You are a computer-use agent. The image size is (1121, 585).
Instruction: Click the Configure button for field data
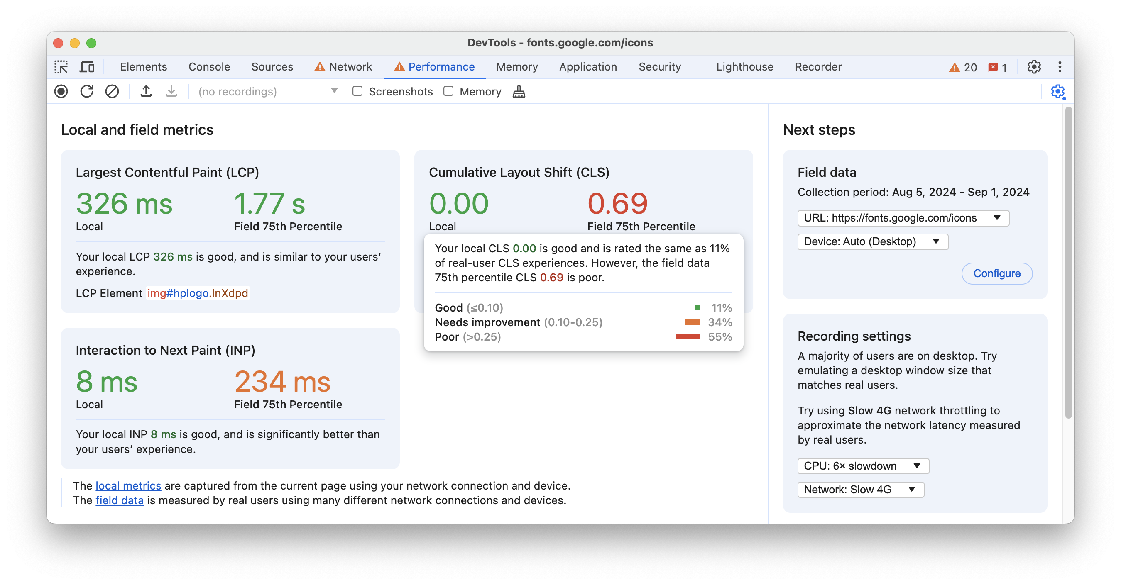pyautogui.click(x=997, y=273)
